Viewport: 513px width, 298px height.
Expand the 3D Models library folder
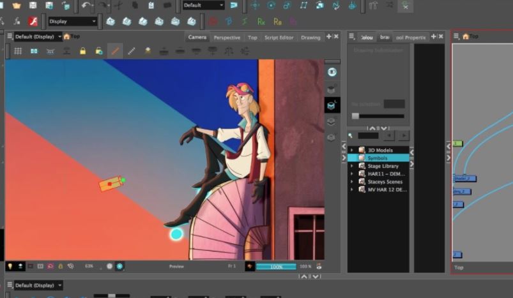[351, 149]
